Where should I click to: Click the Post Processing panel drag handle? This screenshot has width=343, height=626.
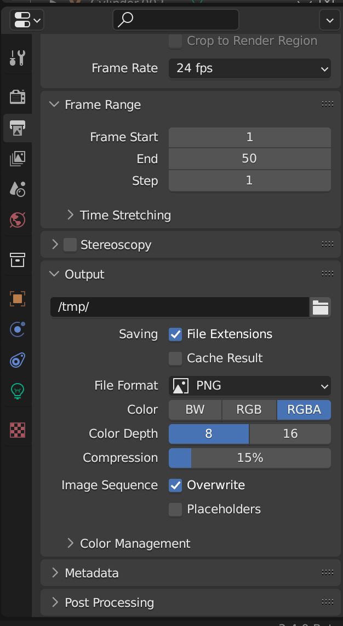tap(328, 602)
